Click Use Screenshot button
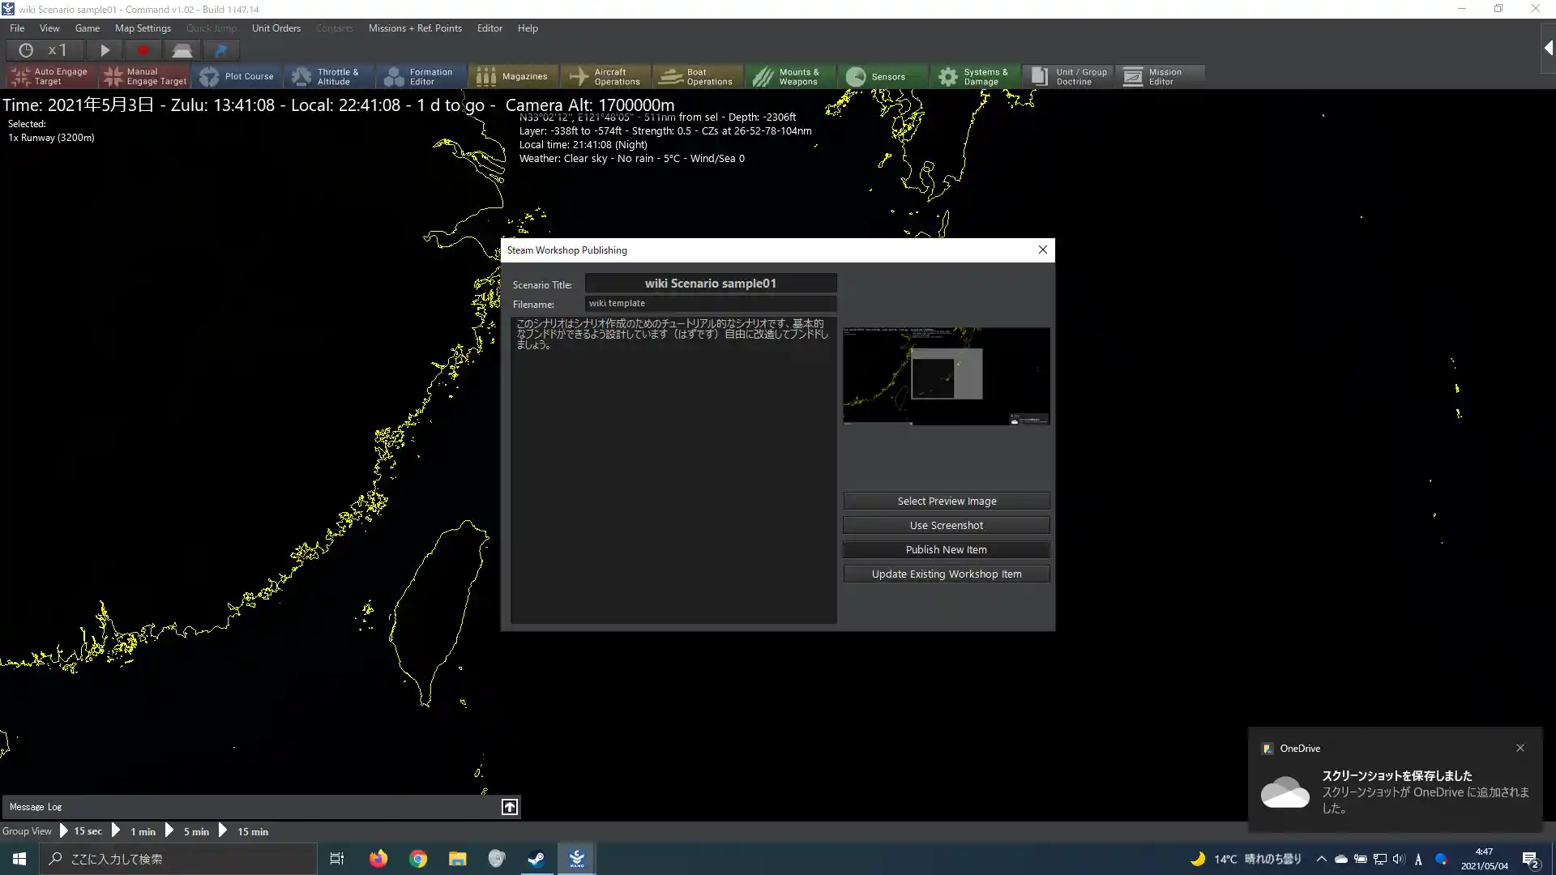The width and height of the screenshot is (1556, 875). 946,525
